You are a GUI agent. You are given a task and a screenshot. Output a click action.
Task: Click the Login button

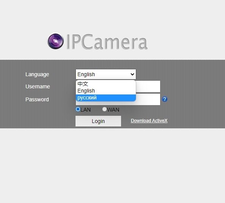(98, 121)
